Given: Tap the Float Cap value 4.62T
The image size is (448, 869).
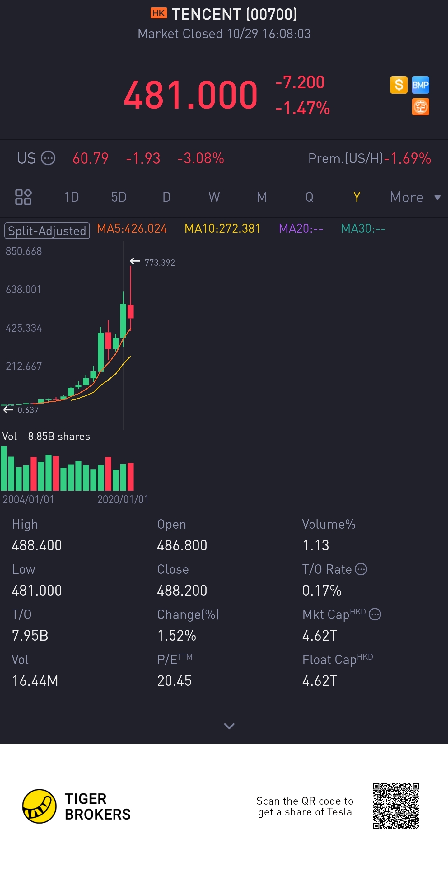Looking at the screenshot, I should click(320, 681).
